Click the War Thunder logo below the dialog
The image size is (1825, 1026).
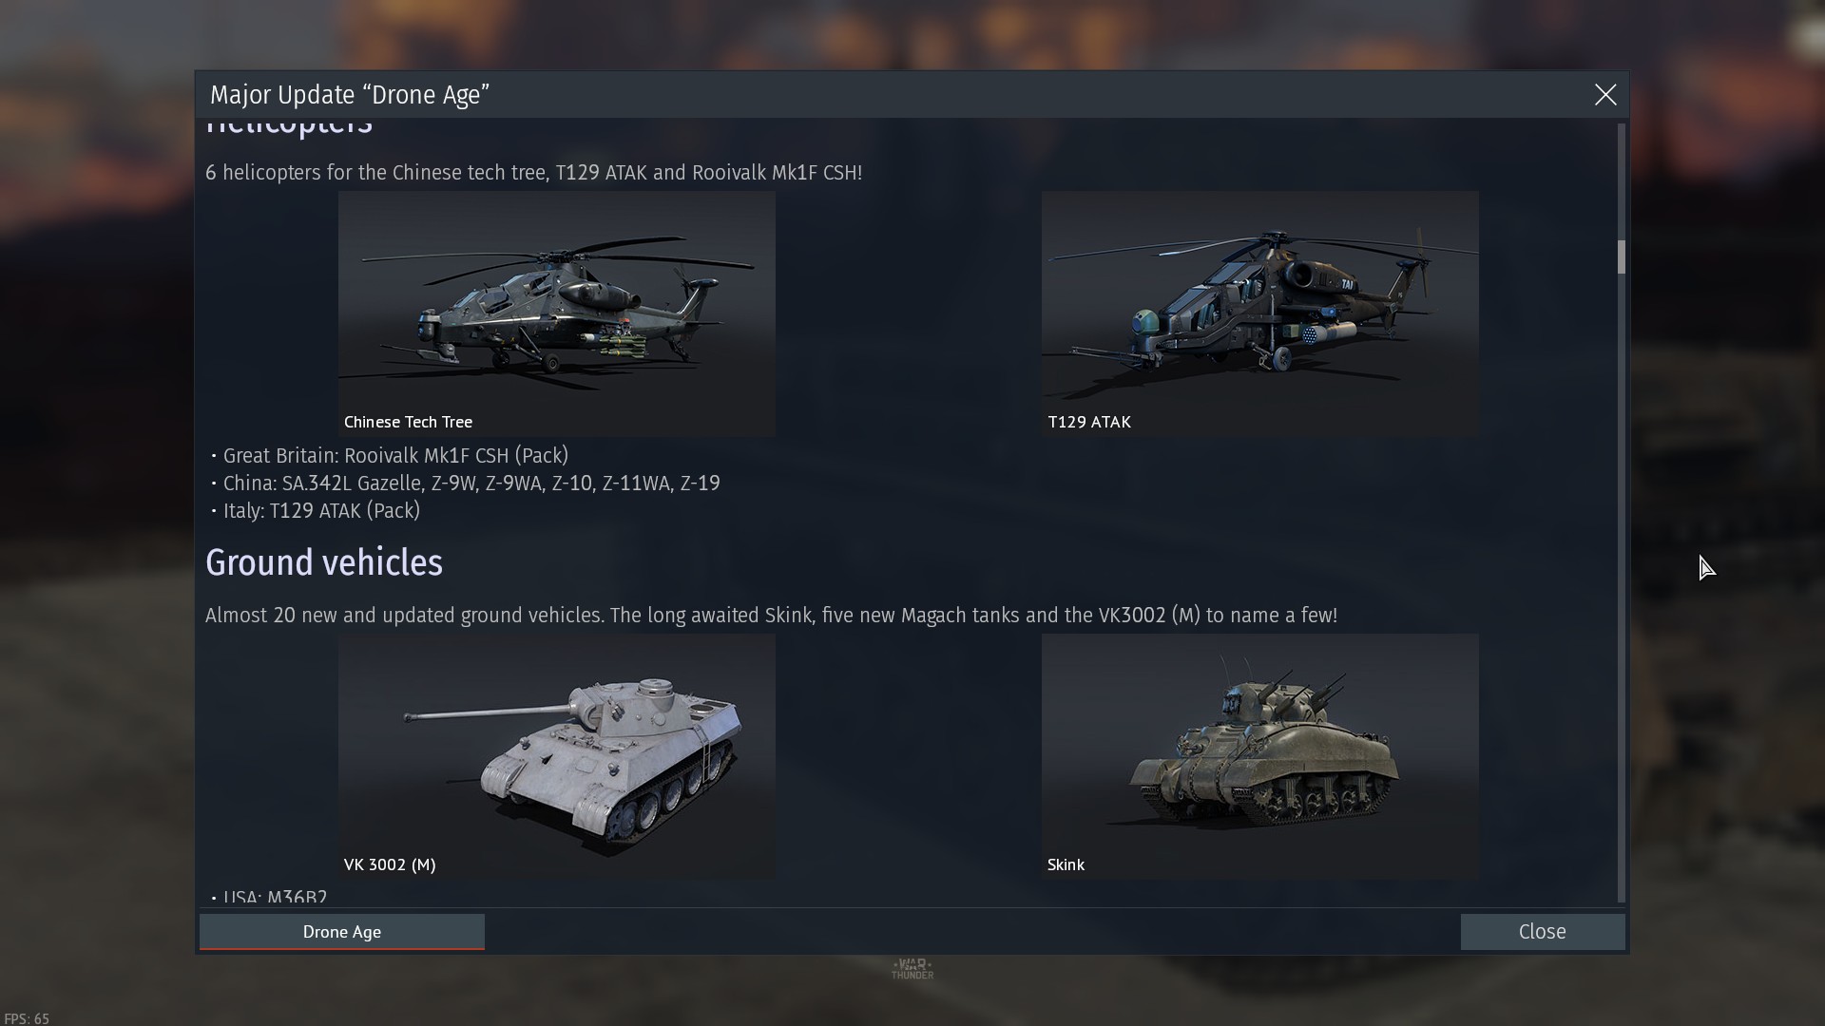coord(912,969)
